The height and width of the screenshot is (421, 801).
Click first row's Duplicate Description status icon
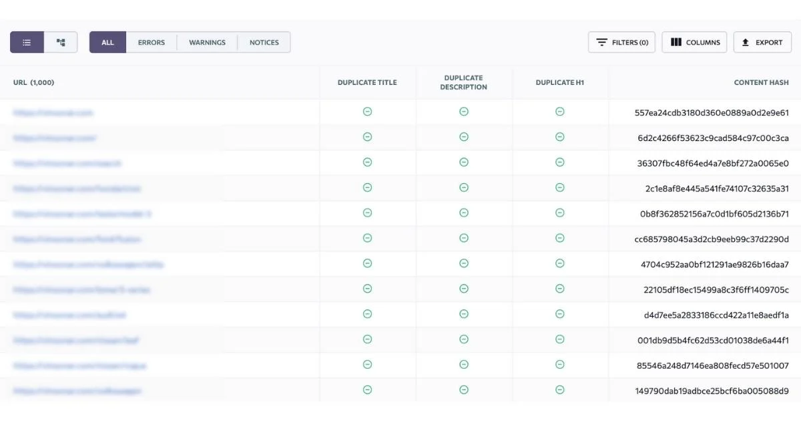[464, 112]
